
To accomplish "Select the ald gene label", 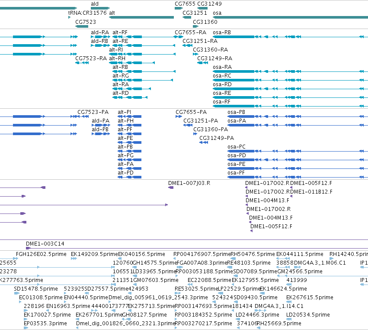I will pos(95,4).
